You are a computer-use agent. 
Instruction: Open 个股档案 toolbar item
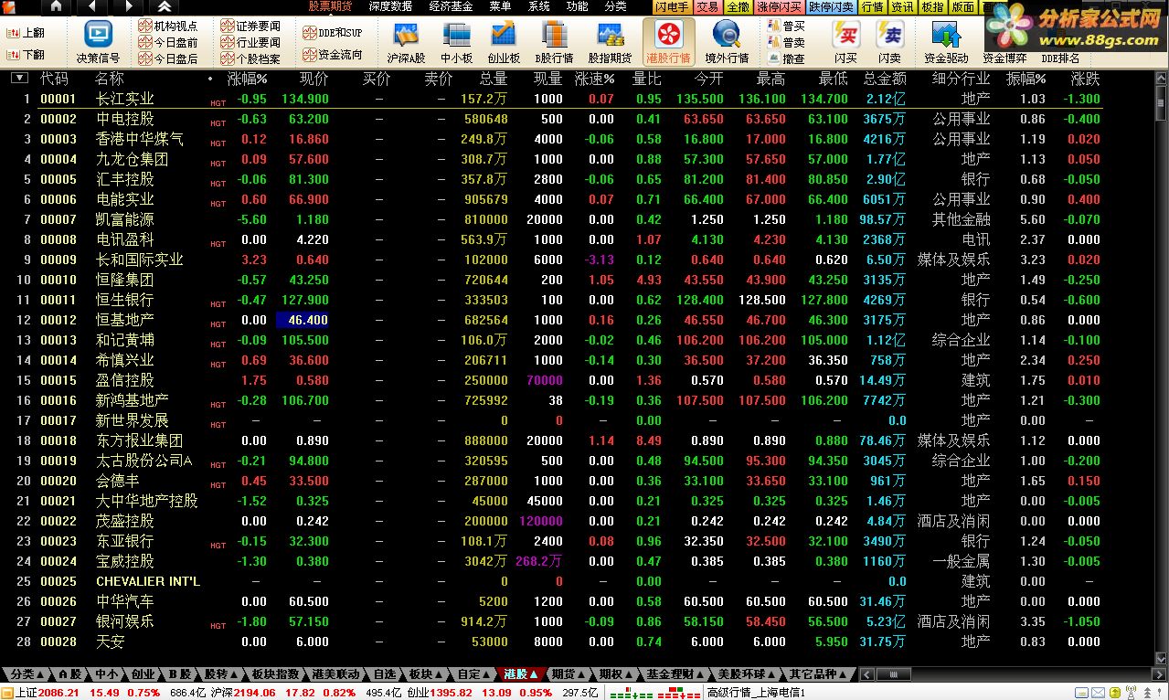pos(251,58)
